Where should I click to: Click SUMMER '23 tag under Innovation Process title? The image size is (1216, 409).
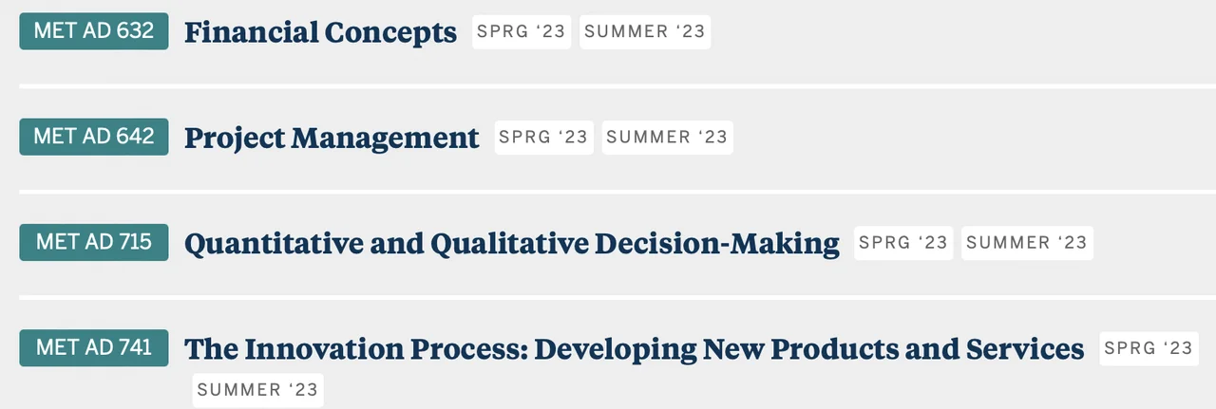point(257,390)
